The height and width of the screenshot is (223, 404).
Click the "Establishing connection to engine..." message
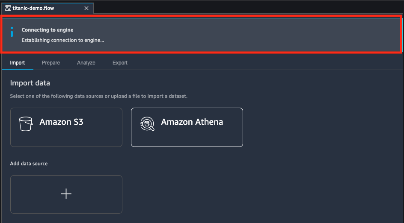(x=63, y=40)
